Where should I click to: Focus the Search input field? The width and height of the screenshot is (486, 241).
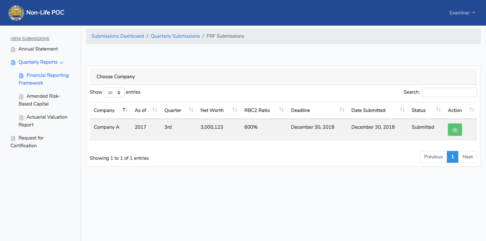click(x=450, y=92)
